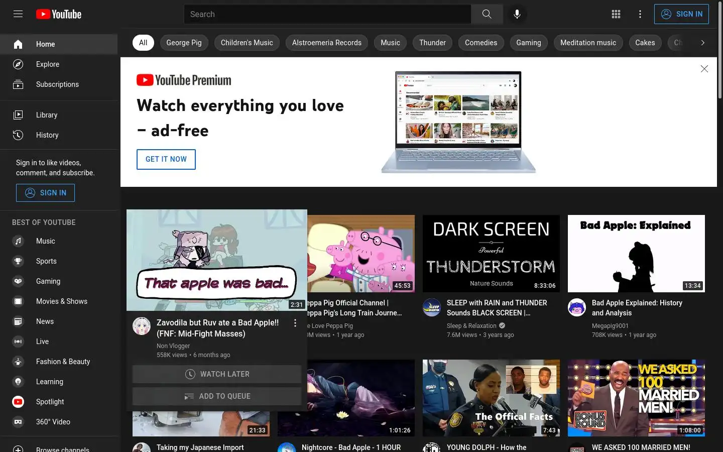Click Megapig9001 channel avatar
The height and width of the screenshot is (452, 723).
[577, 307]
